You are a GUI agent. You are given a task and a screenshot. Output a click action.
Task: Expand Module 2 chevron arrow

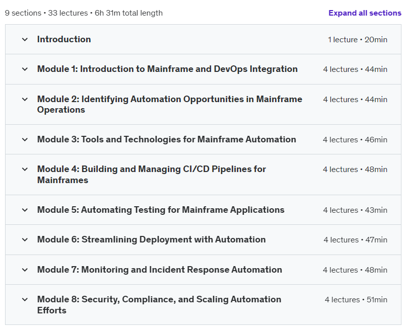coord(25,99)
